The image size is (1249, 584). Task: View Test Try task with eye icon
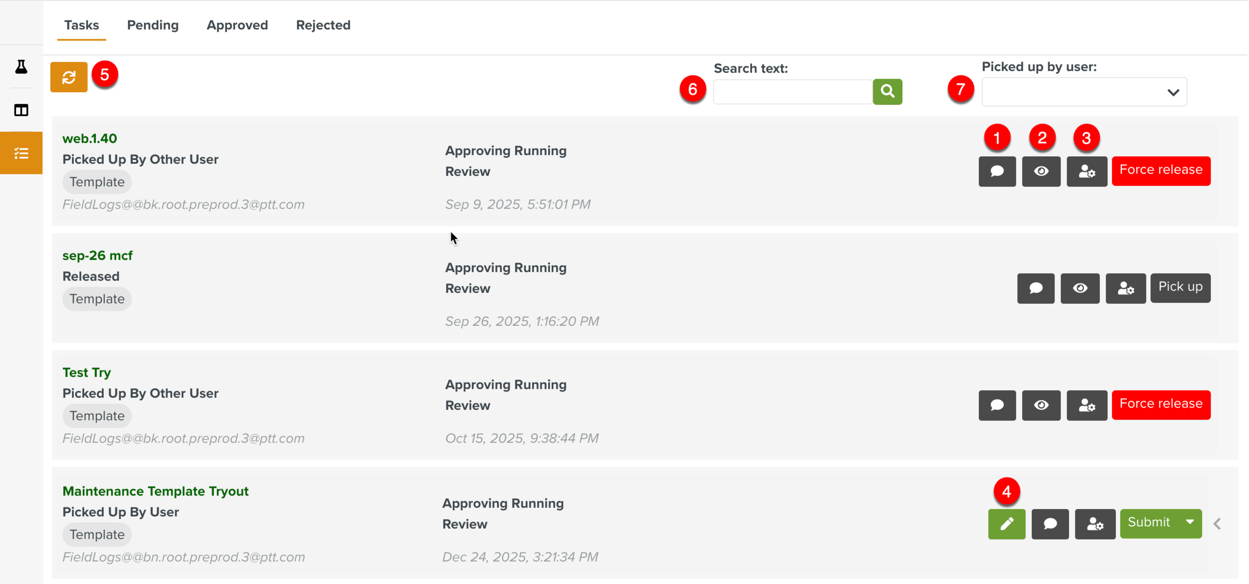pos(1041,405)
